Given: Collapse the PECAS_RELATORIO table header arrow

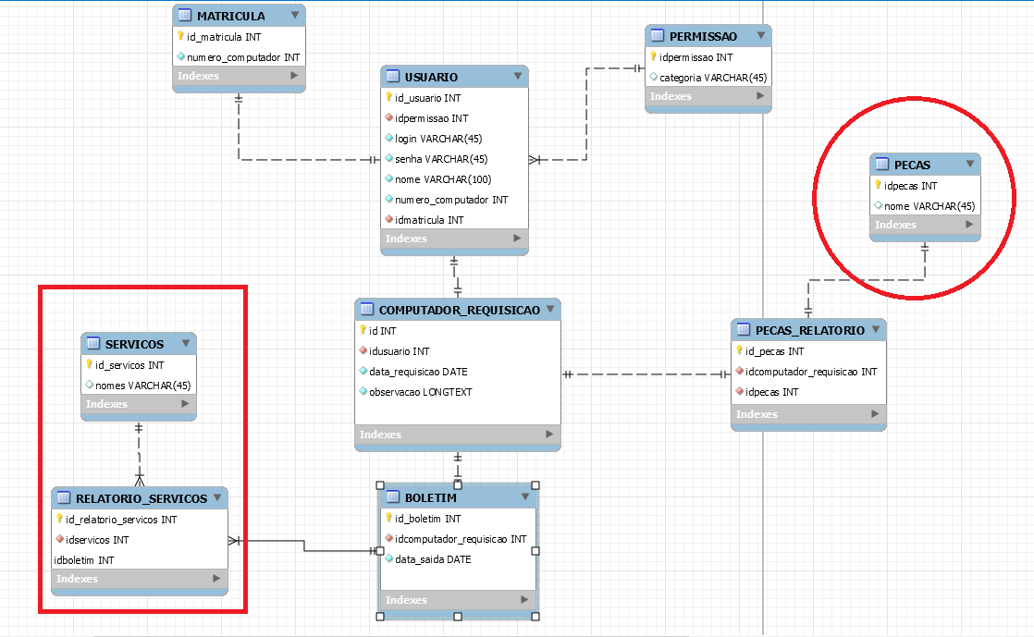Looking at the screenshot, I should (x=876, y=330).
